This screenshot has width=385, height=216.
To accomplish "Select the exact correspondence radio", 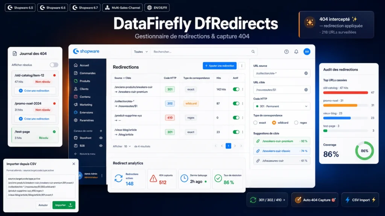I will point(255,123).
